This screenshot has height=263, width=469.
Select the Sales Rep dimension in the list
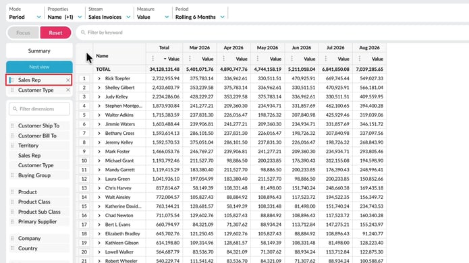tap(39, 155)
